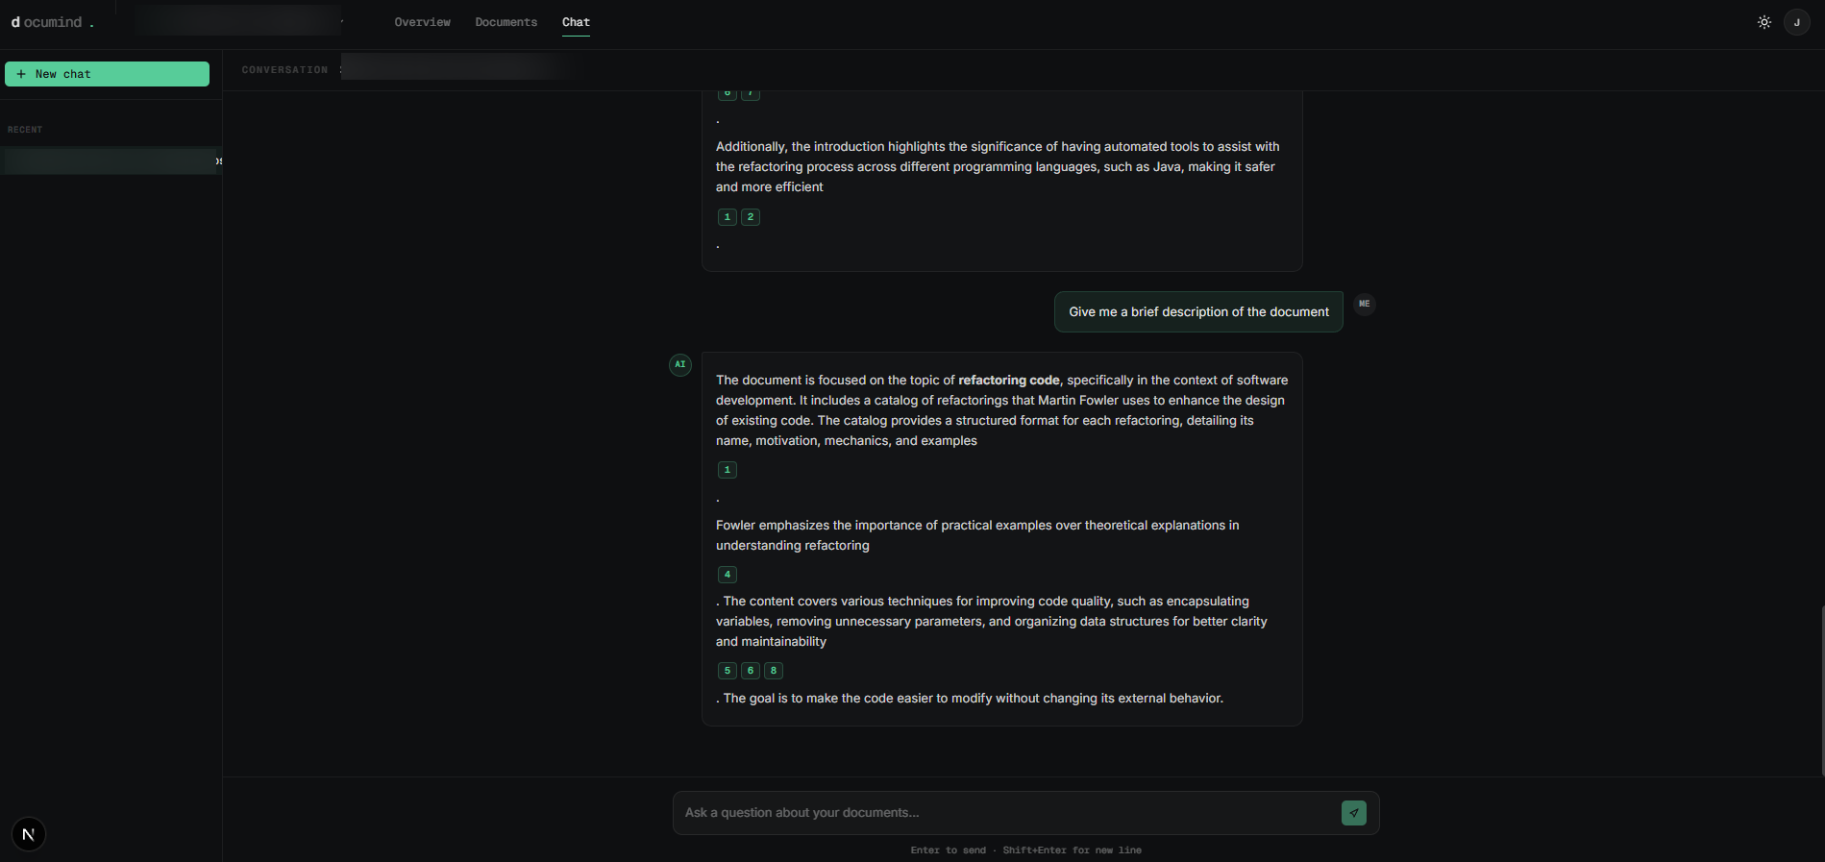This screenshot has width=1825, height=862.
Task: Click the documind logo
Action: [x=52, y=22]
